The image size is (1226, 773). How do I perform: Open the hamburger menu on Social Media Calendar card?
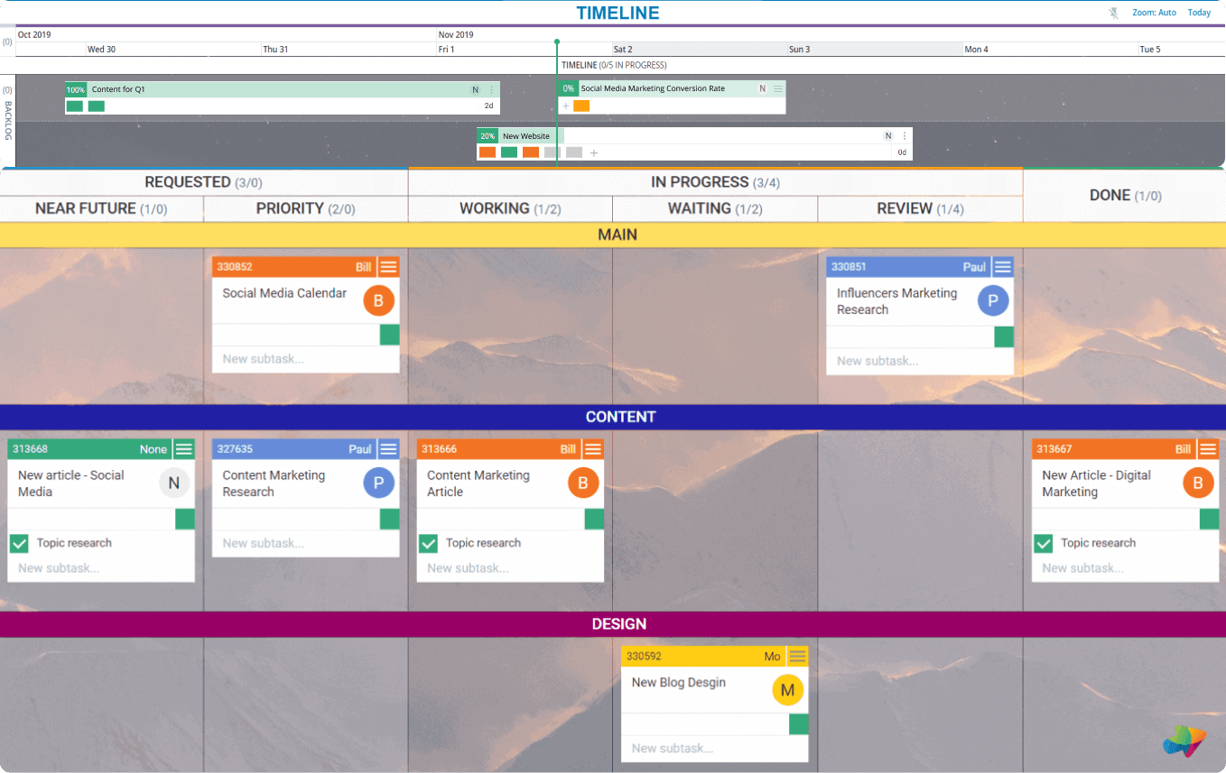[388, 266]
